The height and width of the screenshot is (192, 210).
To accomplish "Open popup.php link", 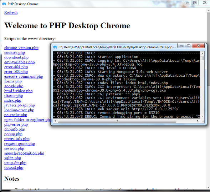I will (x=13, y=134).
